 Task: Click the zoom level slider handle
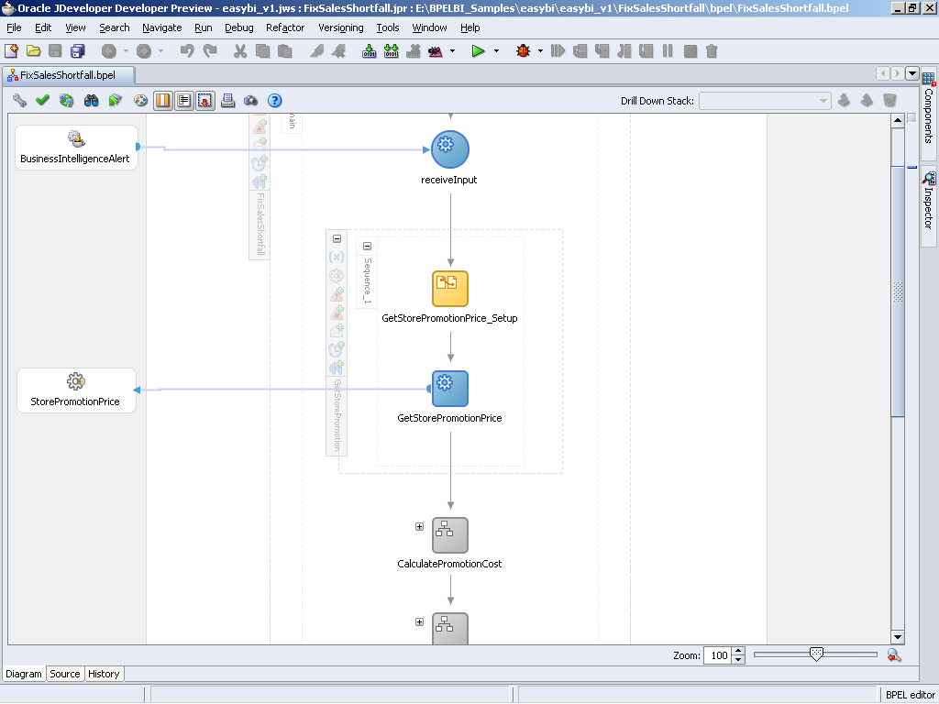tap(815, 654)
